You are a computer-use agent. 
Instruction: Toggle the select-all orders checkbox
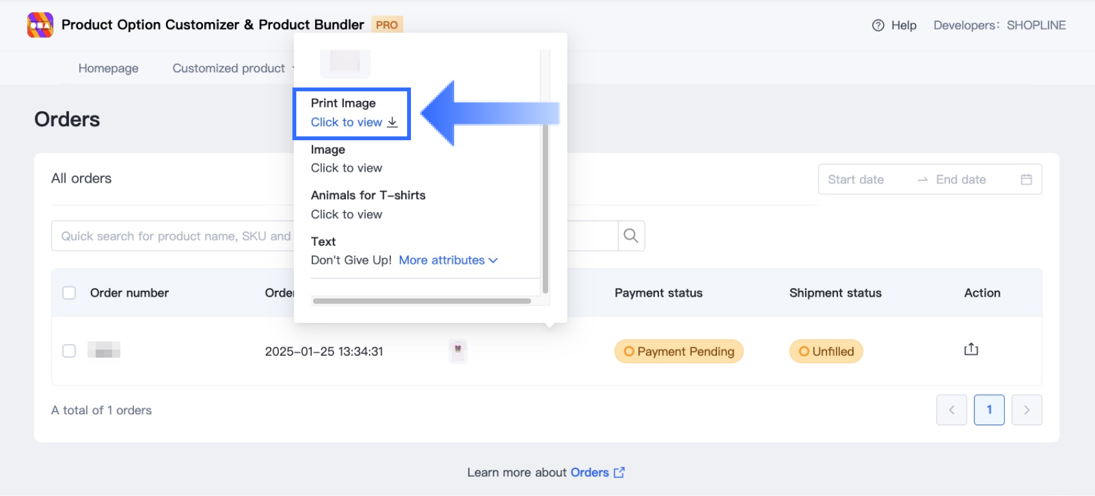(x=69, y=293)
